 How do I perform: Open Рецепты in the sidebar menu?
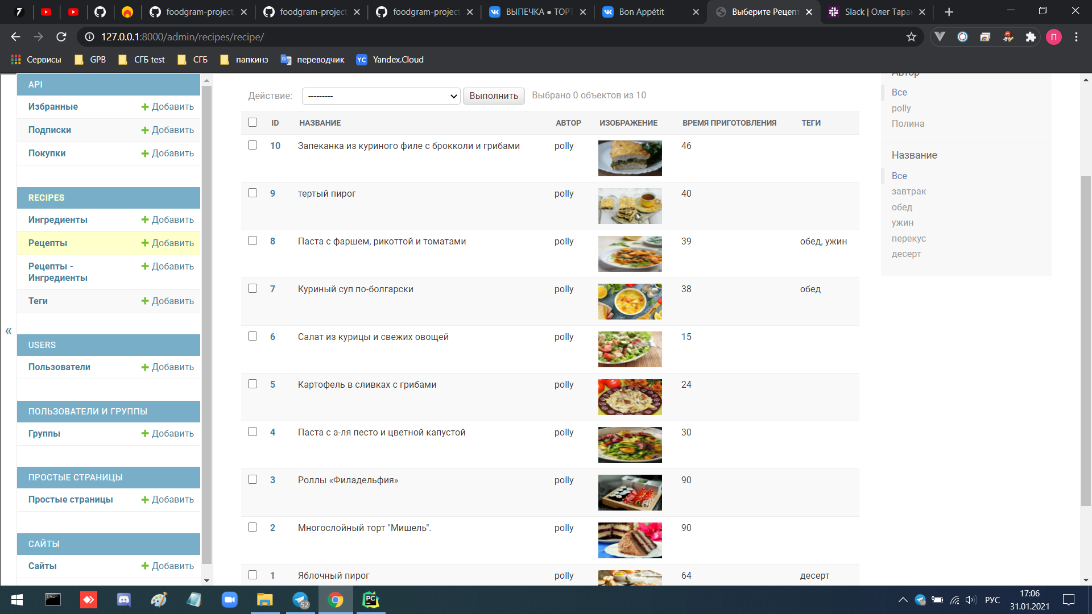click(x=48, y=243)
